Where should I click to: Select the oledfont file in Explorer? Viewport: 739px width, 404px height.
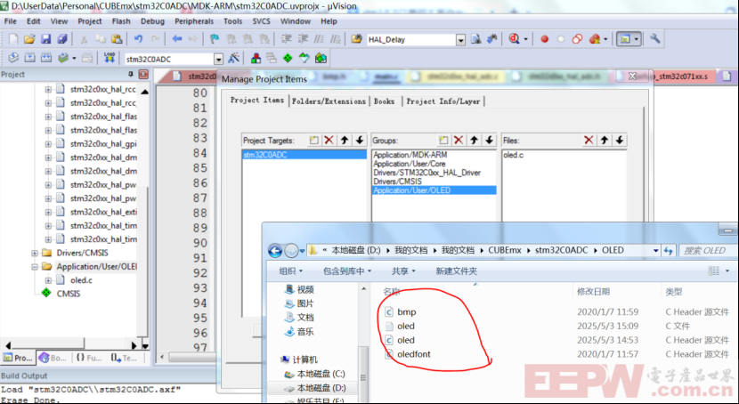tap(414, 354)
